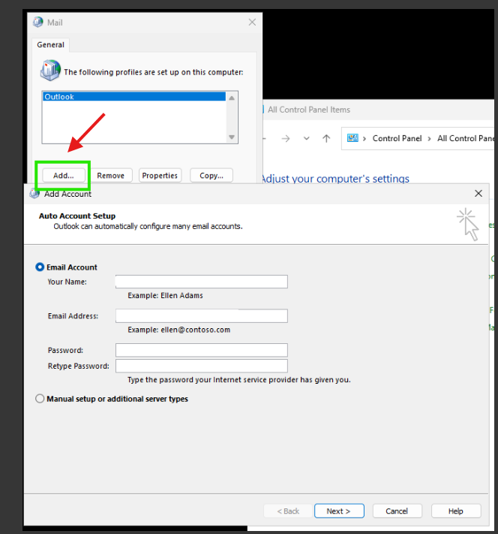Click the Auto Account Setup cursor icon
Viewport: 498px width, 534px height.
[469, 225]
